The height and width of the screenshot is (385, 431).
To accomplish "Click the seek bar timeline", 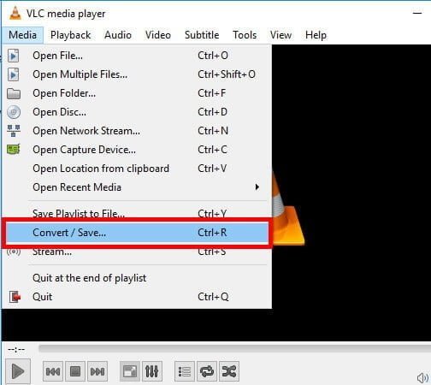I will pyautogui.click(x=234, y=348).
